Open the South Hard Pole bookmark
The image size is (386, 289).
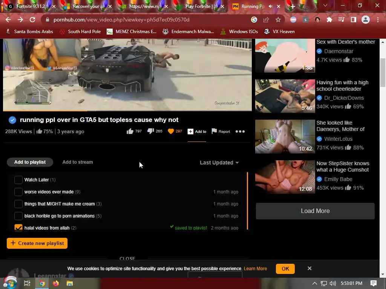(x=81, y=32)
